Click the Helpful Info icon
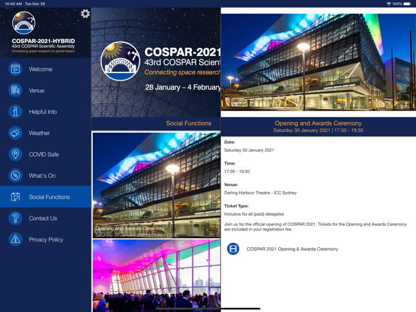 [15, 112]
